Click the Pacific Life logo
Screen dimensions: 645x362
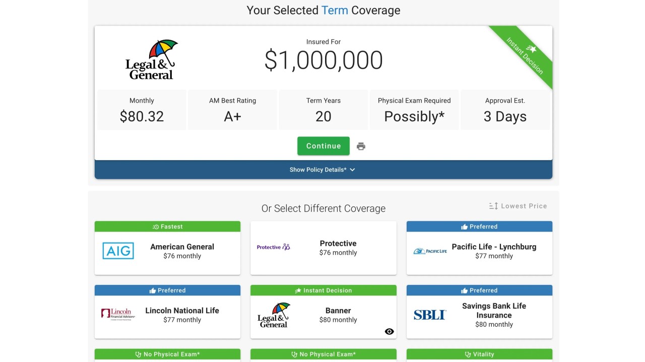[430, 251]
